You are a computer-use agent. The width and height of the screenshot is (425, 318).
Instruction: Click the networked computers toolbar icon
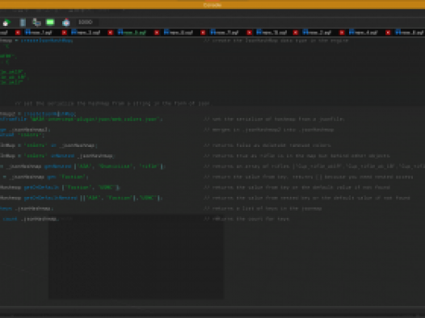pos(36,22)
